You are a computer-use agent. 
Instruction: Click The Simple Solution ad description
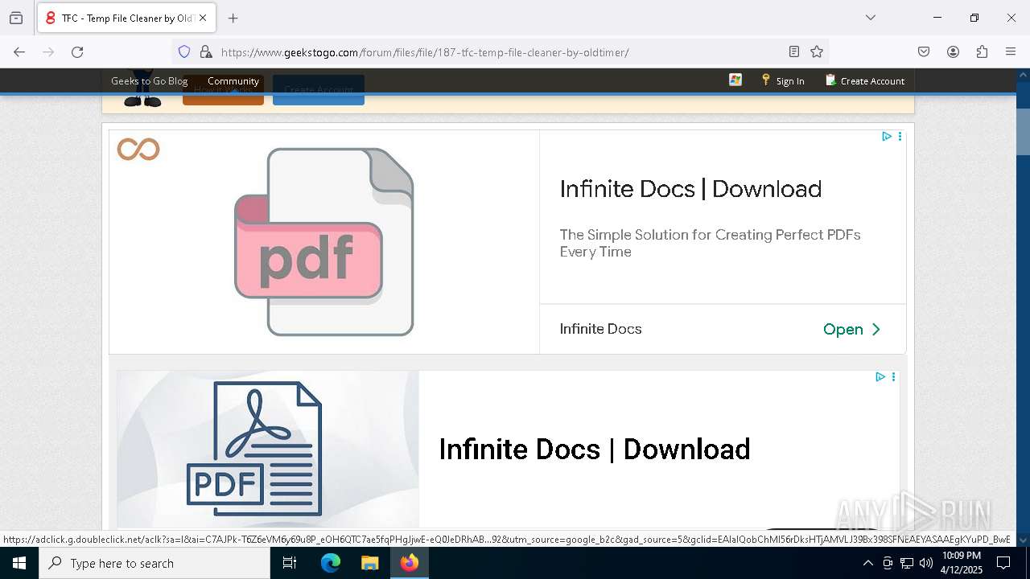(x=710, y=243)
